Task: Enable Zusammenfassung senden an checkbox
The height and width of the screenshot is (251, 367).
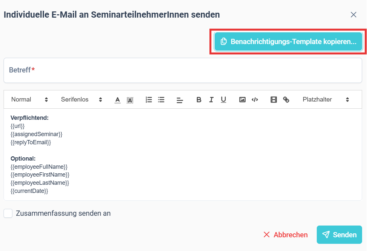Action: 8,213
